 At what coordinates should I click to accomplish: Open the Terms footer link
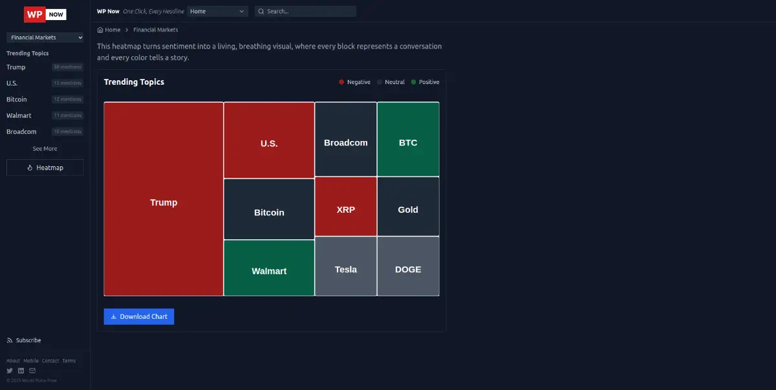69,361
